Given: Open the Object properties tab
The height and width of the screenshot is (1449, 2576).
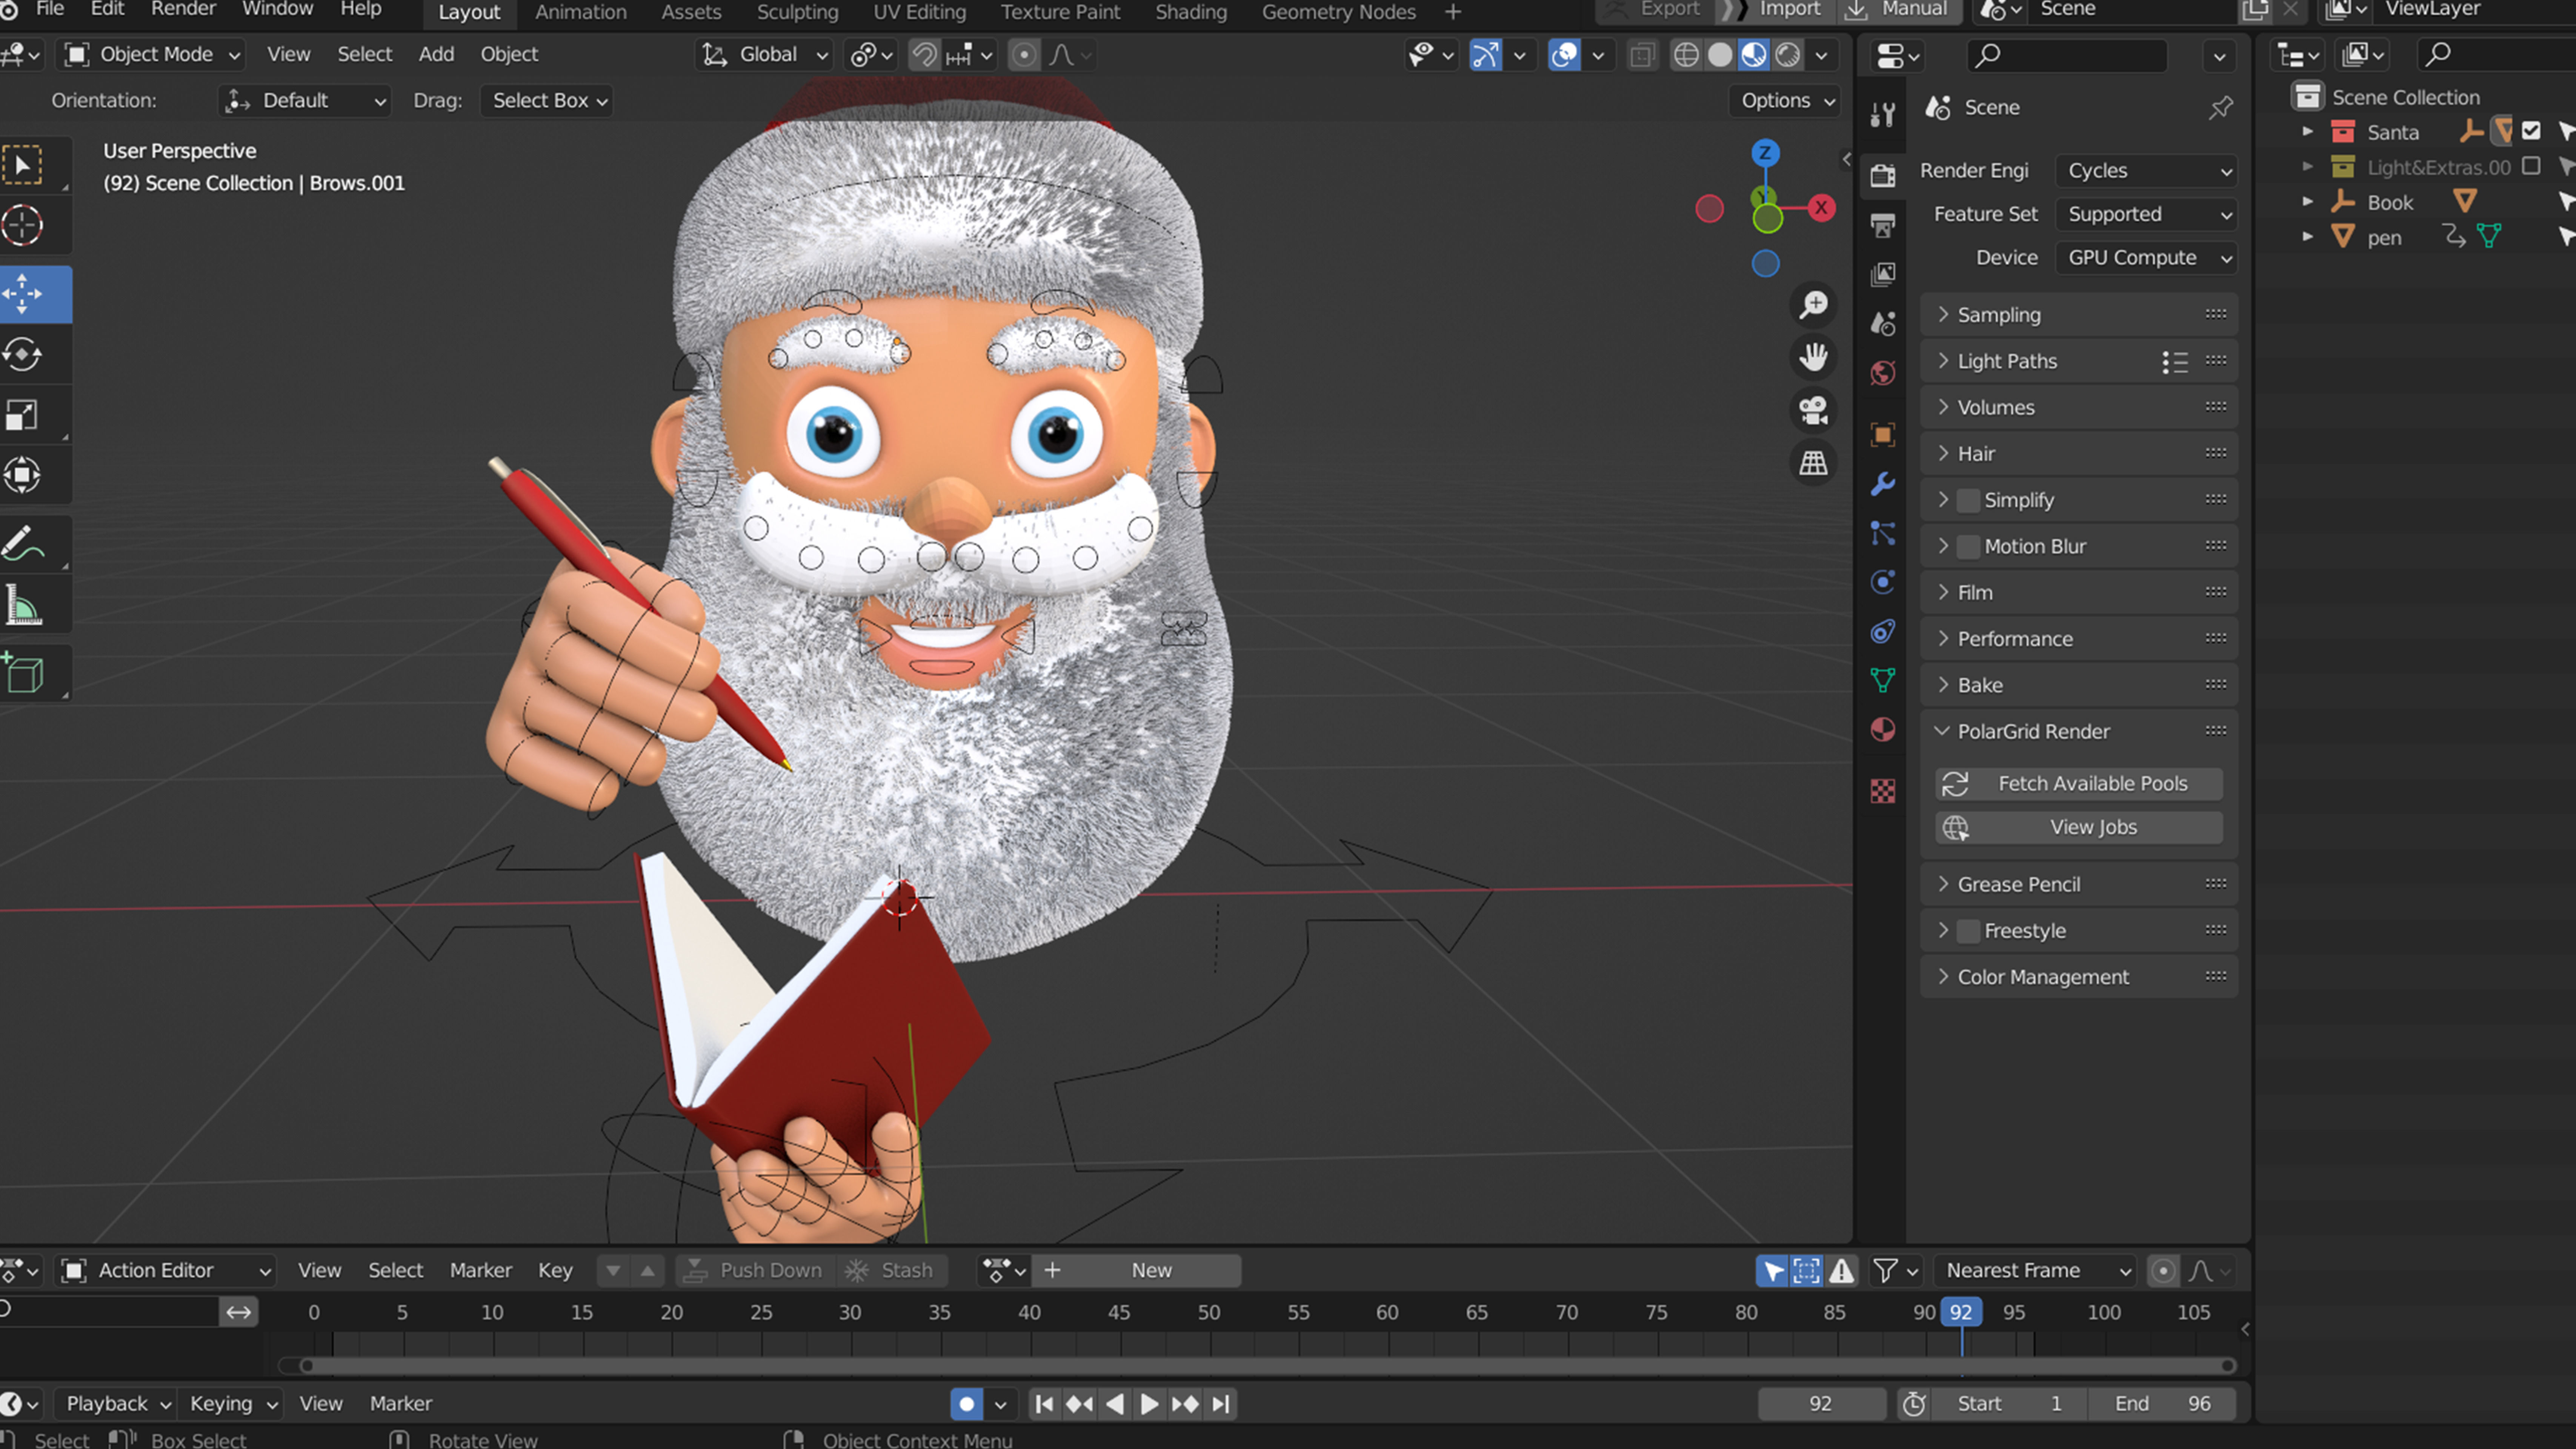Looking at the screenshot, I should (x=1882, y=435).
